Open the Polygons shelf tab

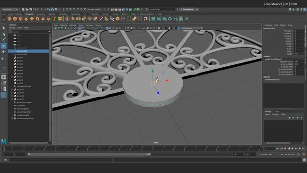(29, 14)
